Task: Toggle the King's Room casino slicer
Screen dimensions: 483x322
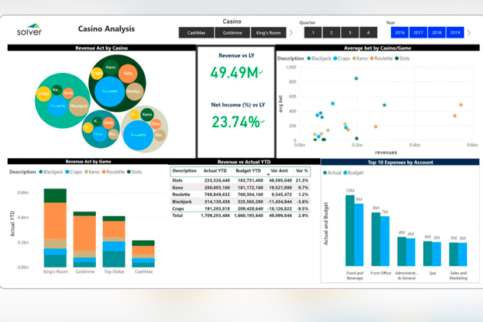Action: click(269, 33)
